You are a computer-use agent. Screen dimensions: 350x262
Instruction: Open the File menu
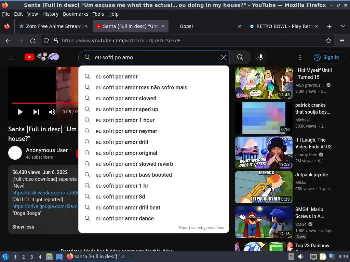tap(6, 14)
